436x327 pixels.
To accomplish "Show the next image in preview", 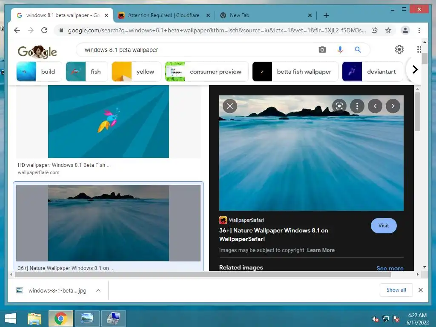I will [x=393, y=106].
